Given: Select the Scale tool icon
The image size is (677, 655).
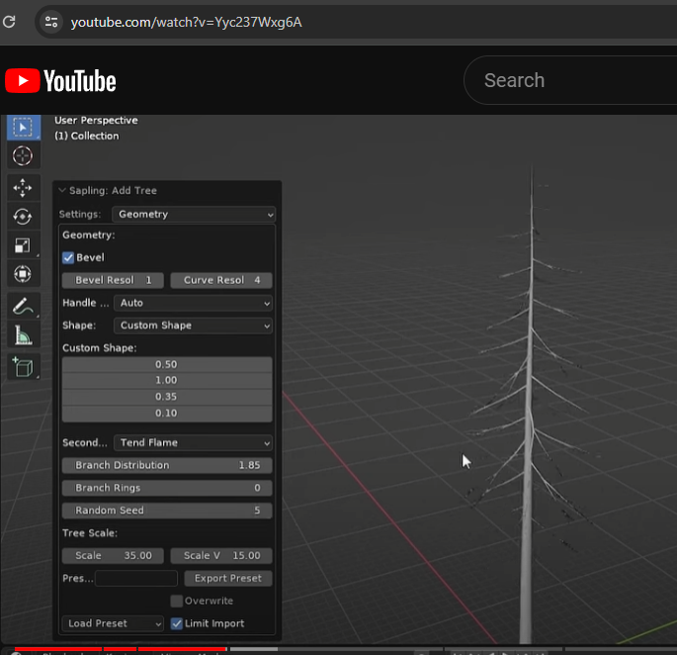Looking at the screenshot, I should point(23,245).
